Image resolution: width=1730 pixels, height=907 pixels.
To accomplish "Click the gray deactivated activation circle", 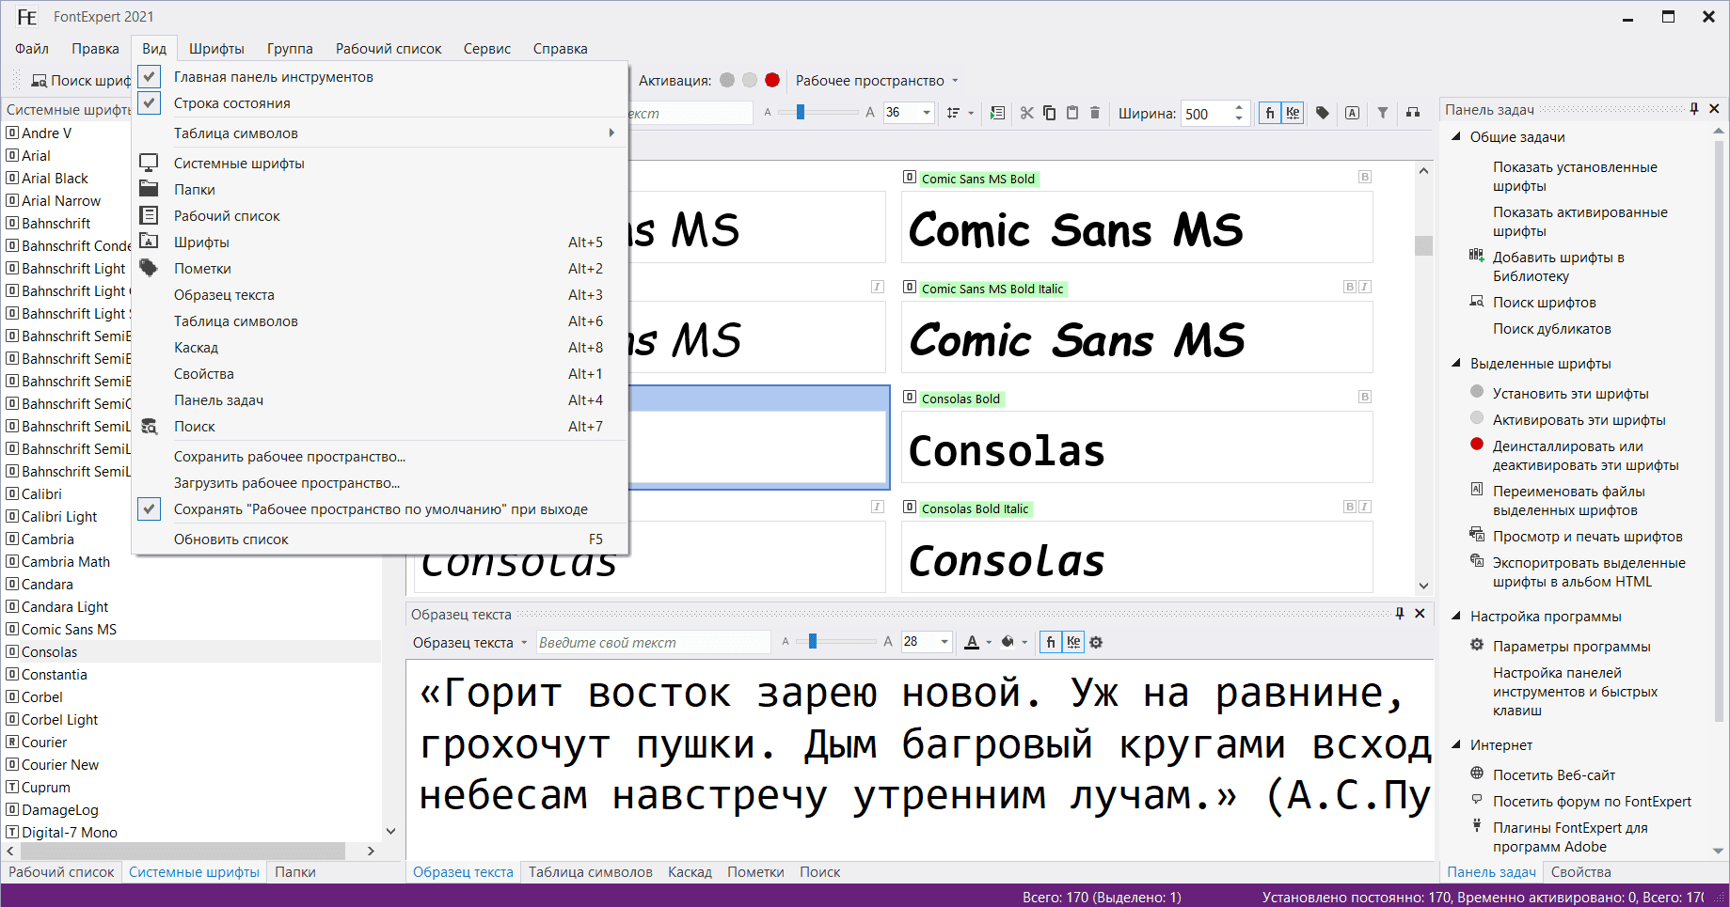I will tap(727, 80).
